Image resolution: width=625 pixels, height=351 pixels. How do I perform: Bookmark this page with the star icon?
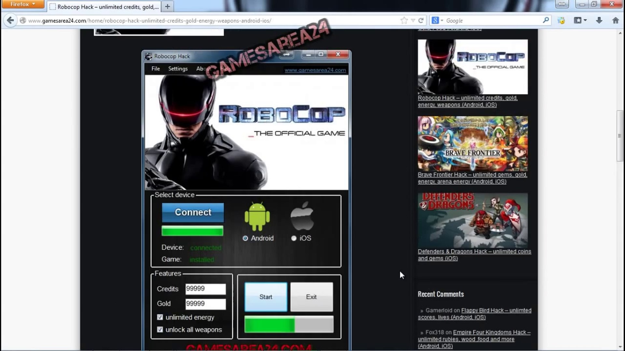coord(404,20)
